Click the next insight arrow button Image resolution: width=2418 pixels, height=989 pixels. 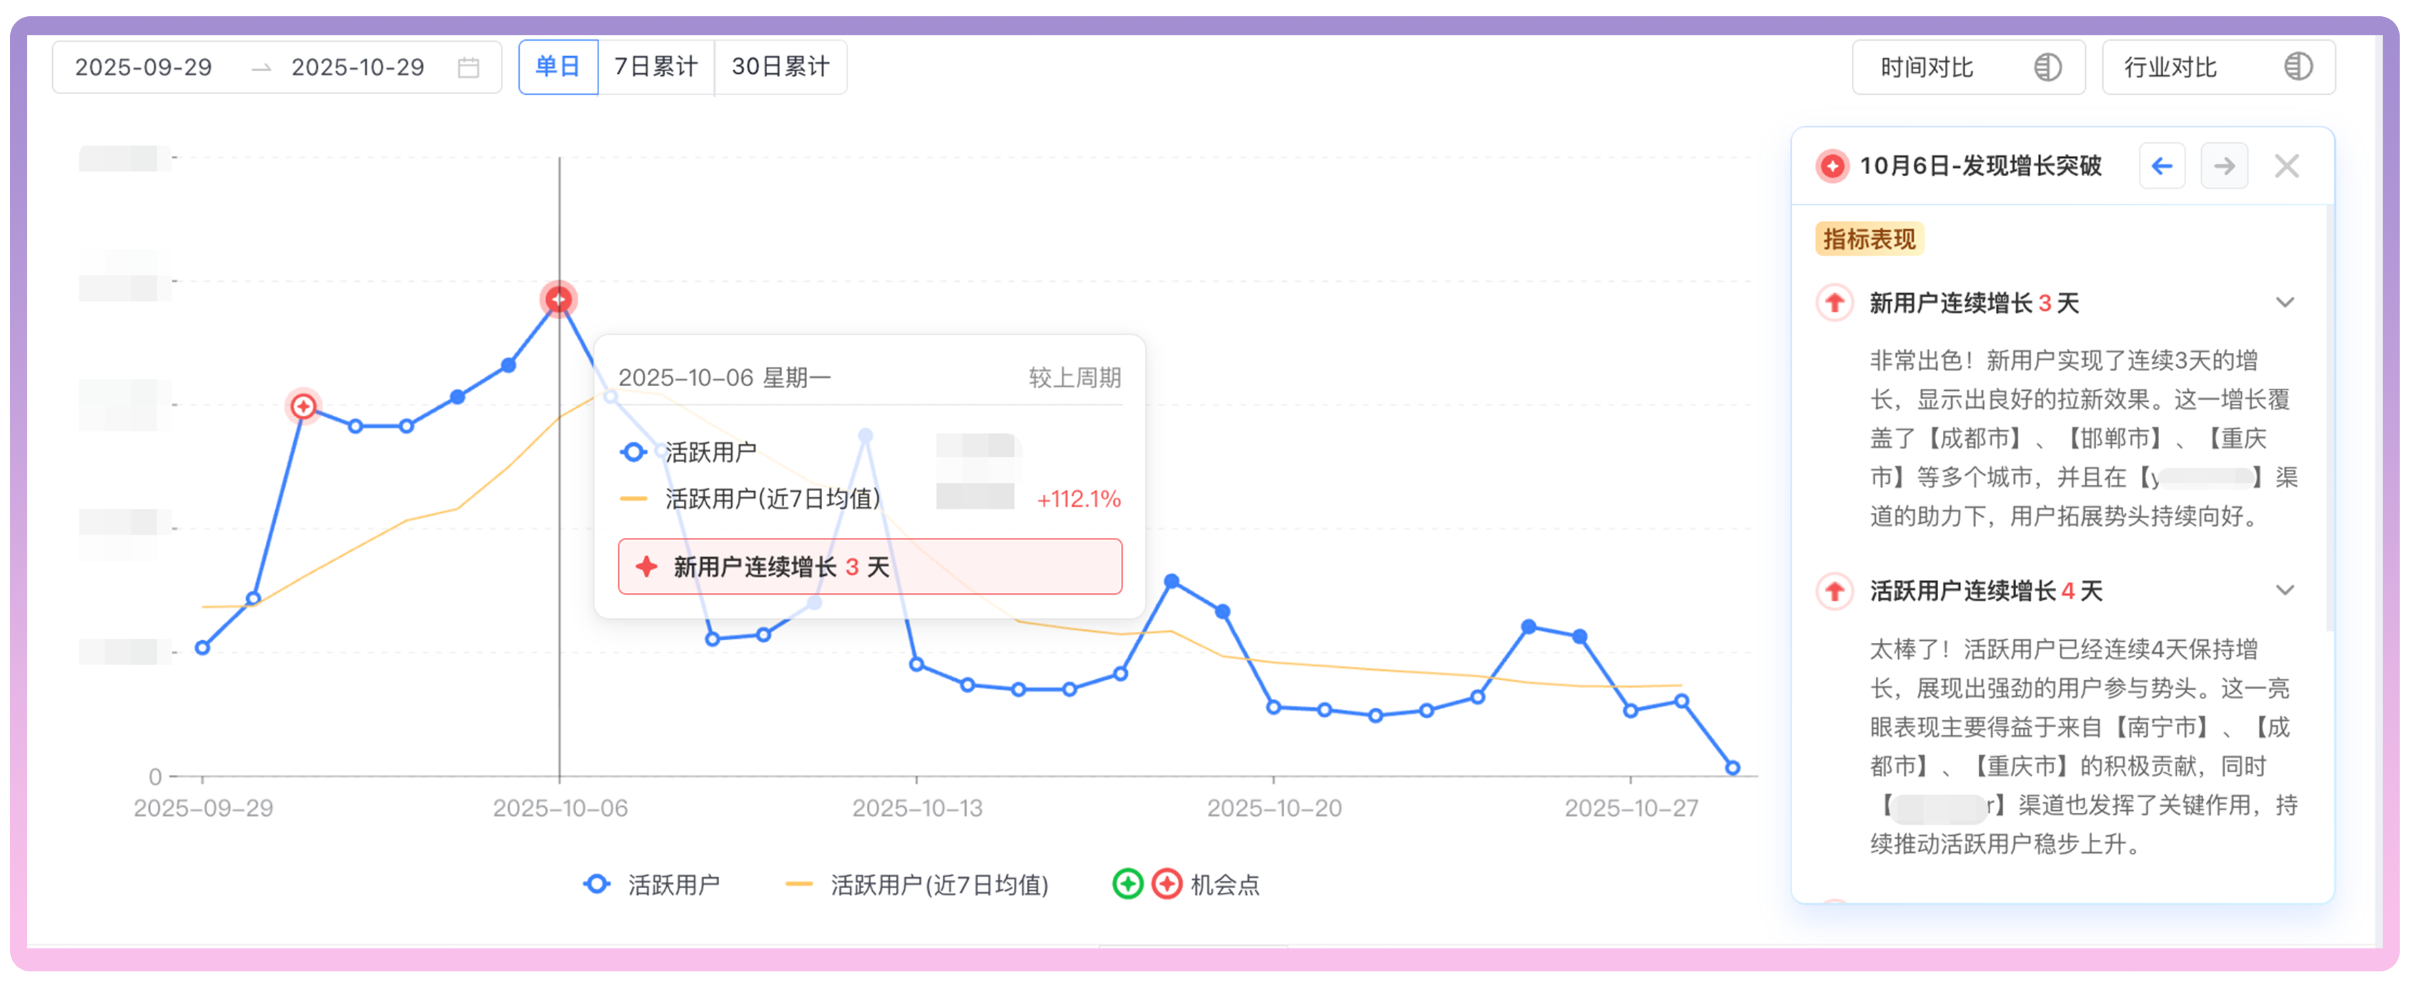[2224, 166]
